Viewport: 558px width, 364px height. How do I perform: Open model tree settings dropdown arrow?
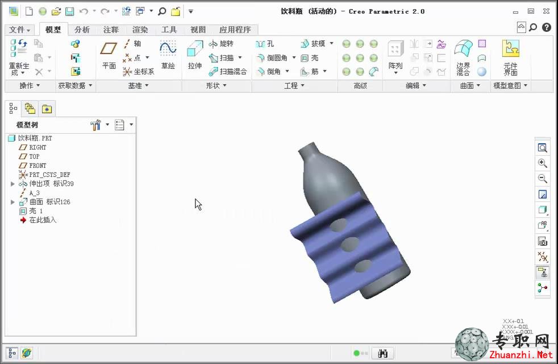(107, 125)
